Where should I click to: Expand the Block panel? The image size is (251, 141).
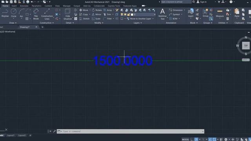coord(194,23)
